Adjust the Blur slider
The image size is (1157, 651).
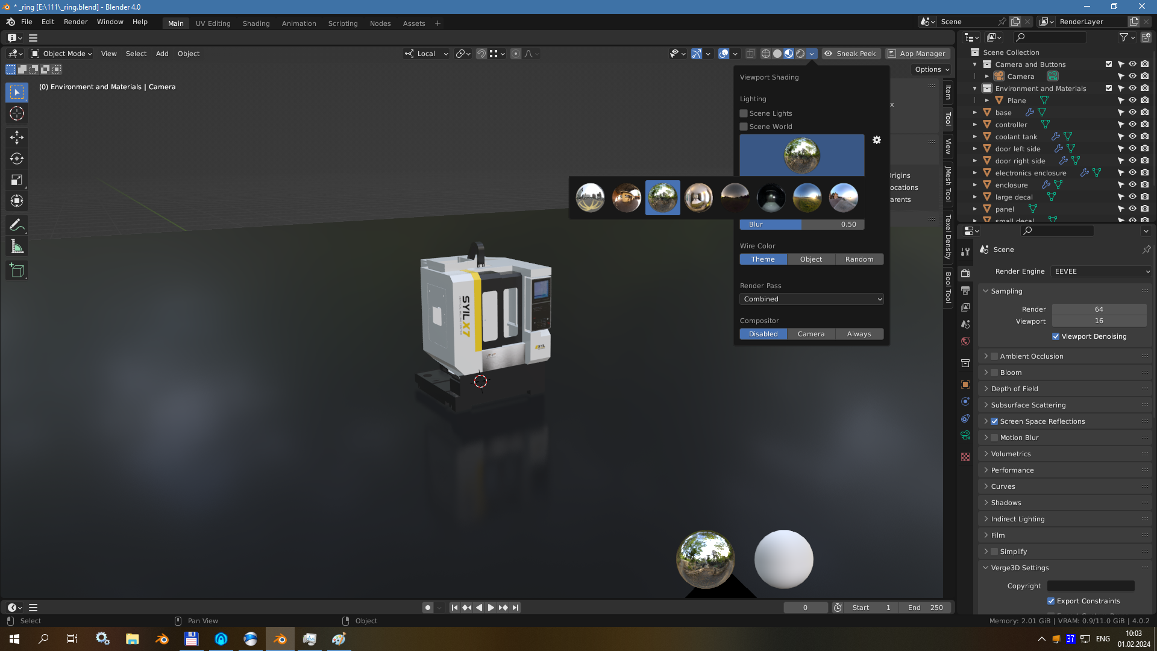coord(802,224)
